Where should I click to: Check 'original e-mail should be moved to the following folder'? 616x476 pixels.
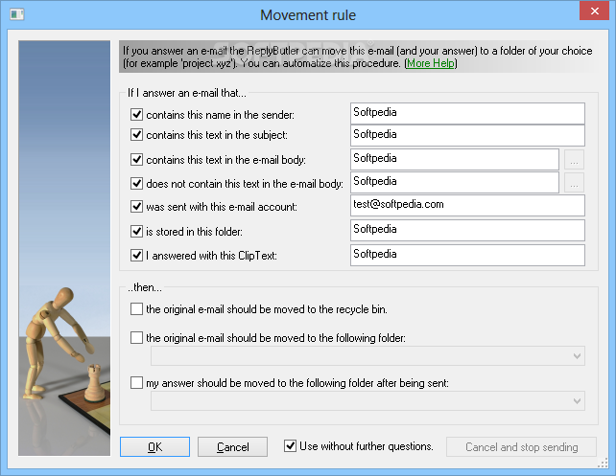(x=136, y=337)
